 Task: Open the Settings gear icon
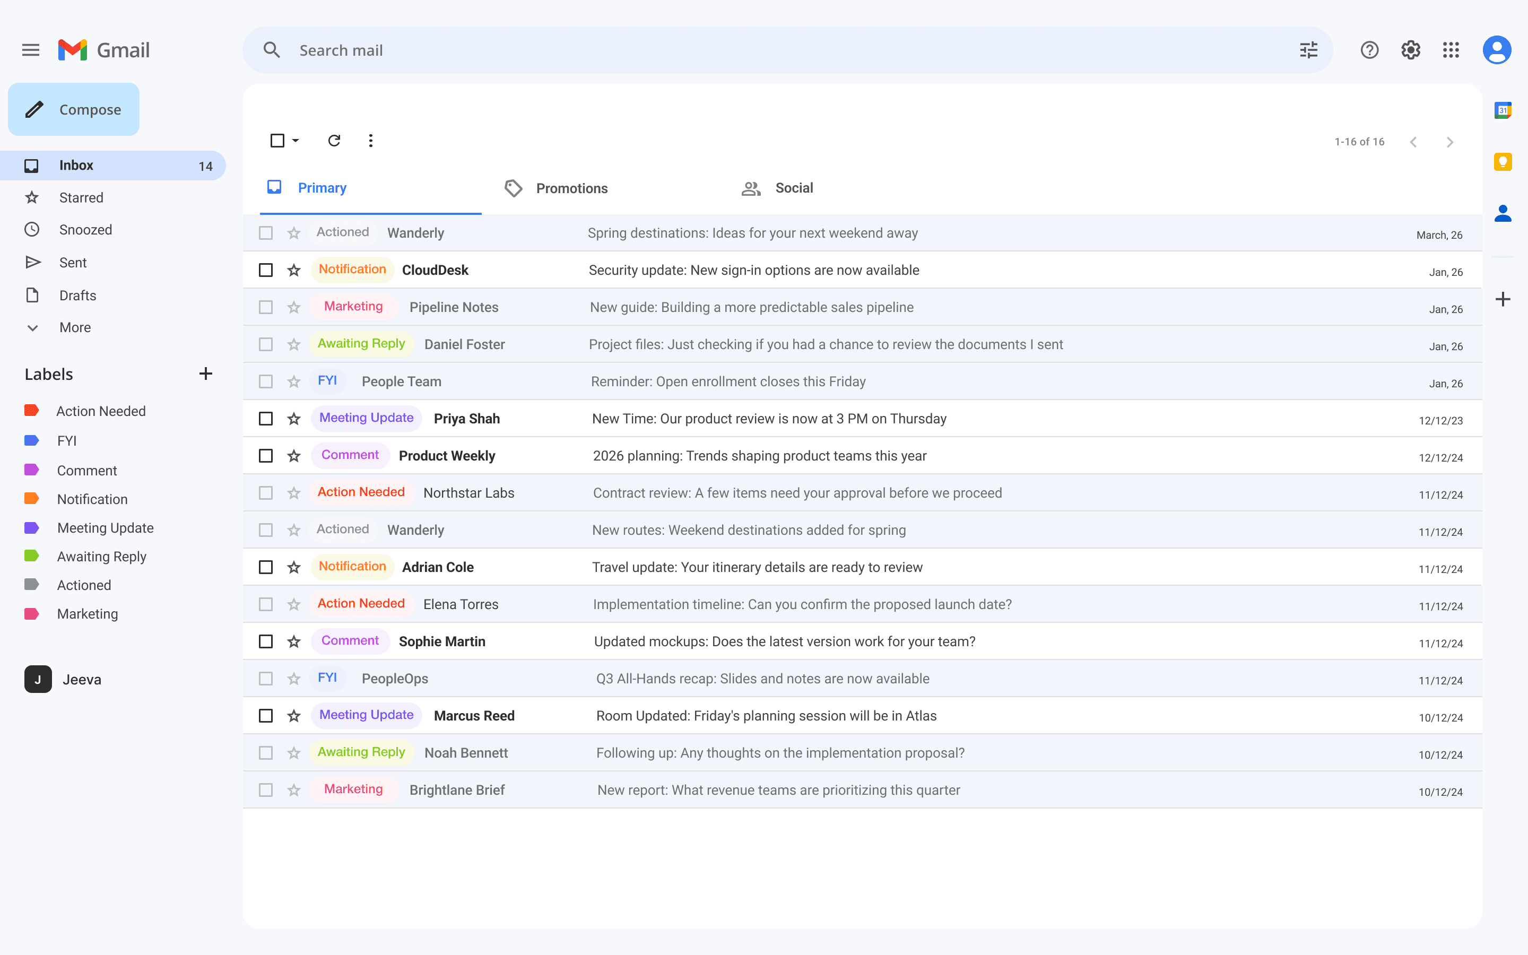click(x=1410, y=50)
